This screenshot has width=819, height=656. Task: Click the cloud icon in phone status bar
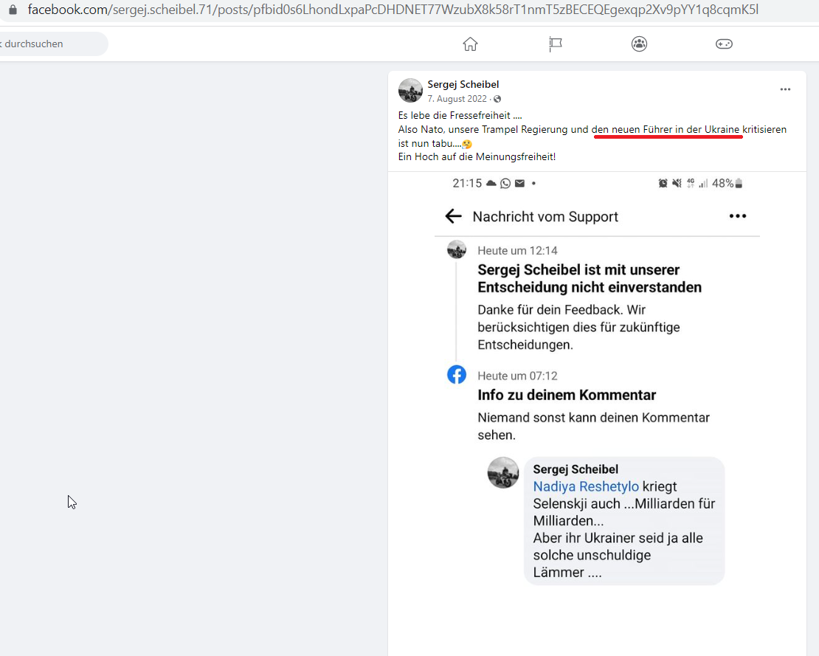pyautogui.click(x=491, y=183)
